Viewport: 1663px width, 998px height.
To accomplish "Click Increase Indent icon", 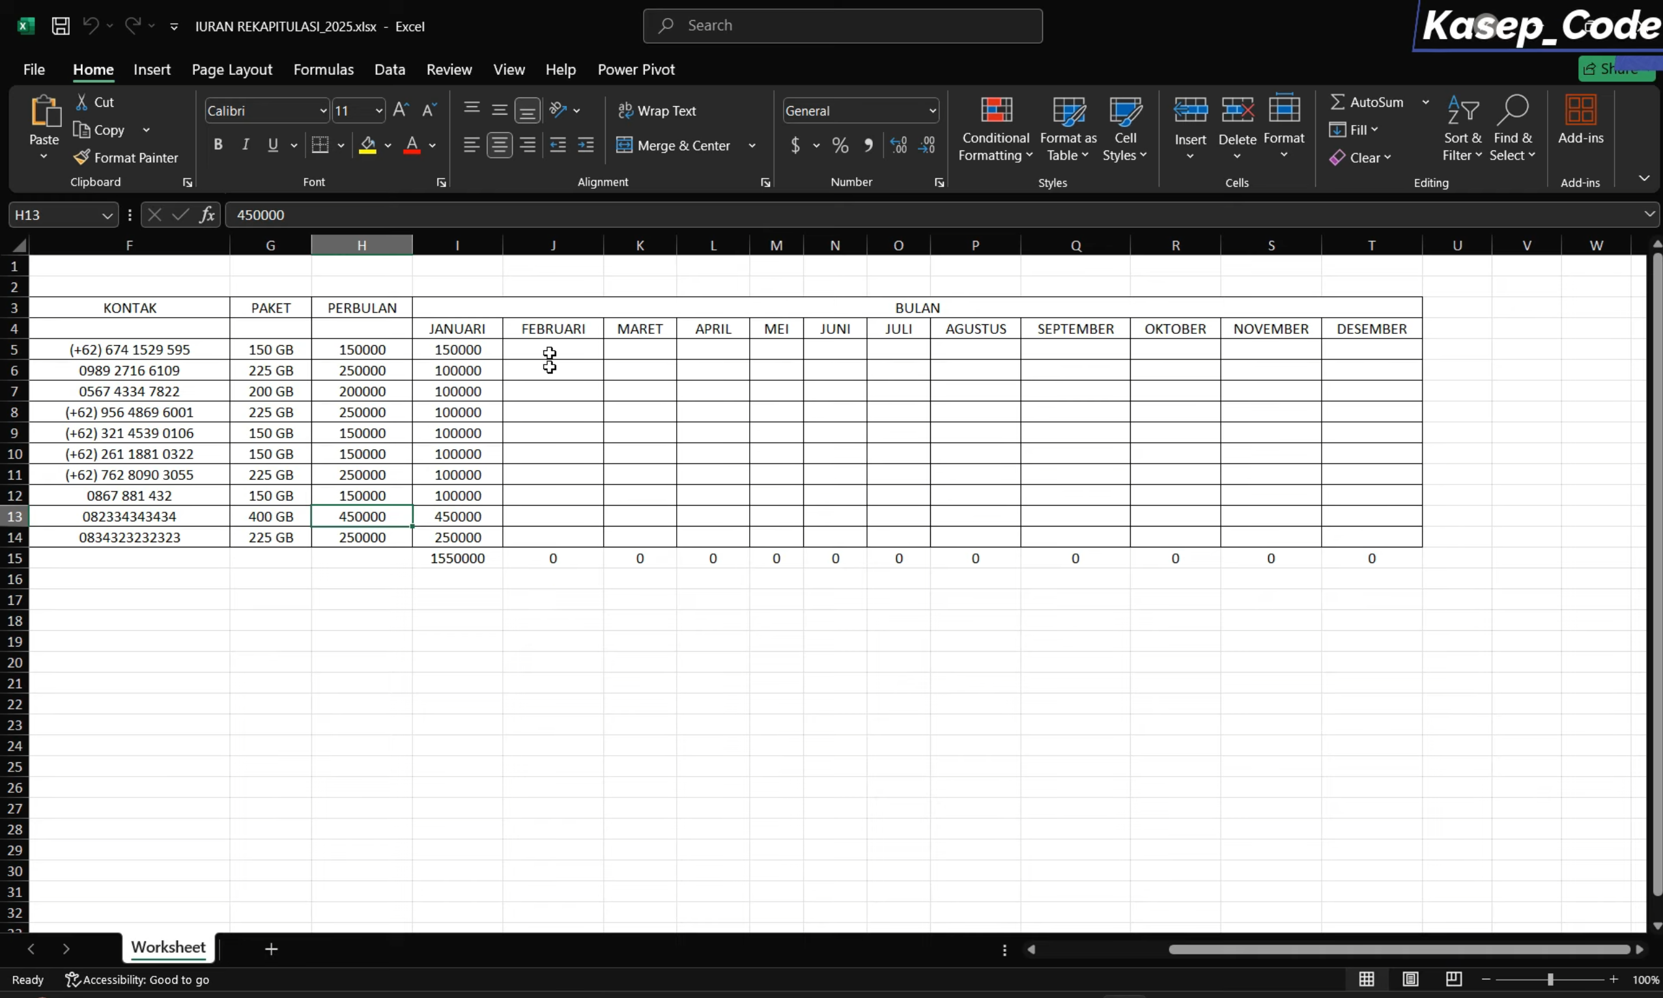I will click(586, 145).
